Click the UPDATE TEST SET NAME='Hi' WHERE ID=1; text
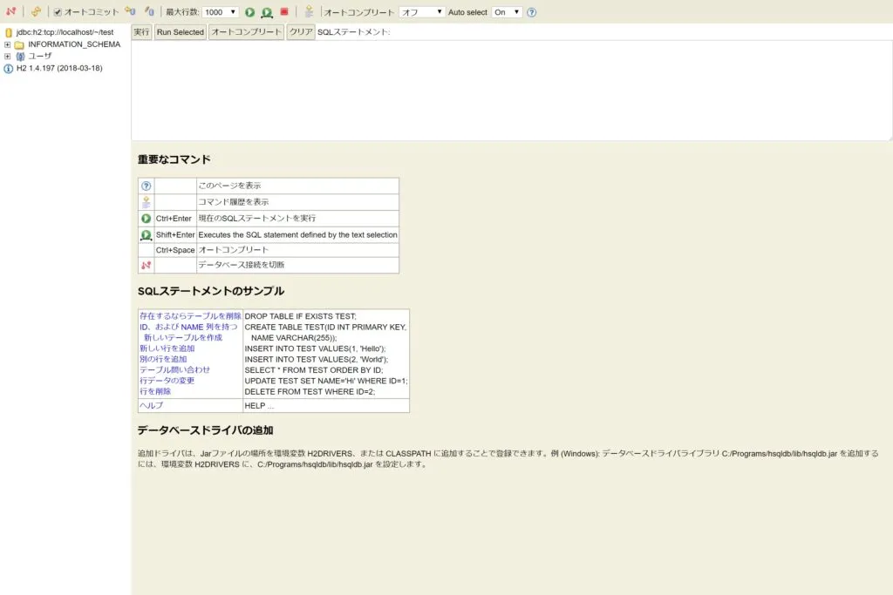Image resolution: width=893 pixels, height=595 pixels. coord(326,381)
